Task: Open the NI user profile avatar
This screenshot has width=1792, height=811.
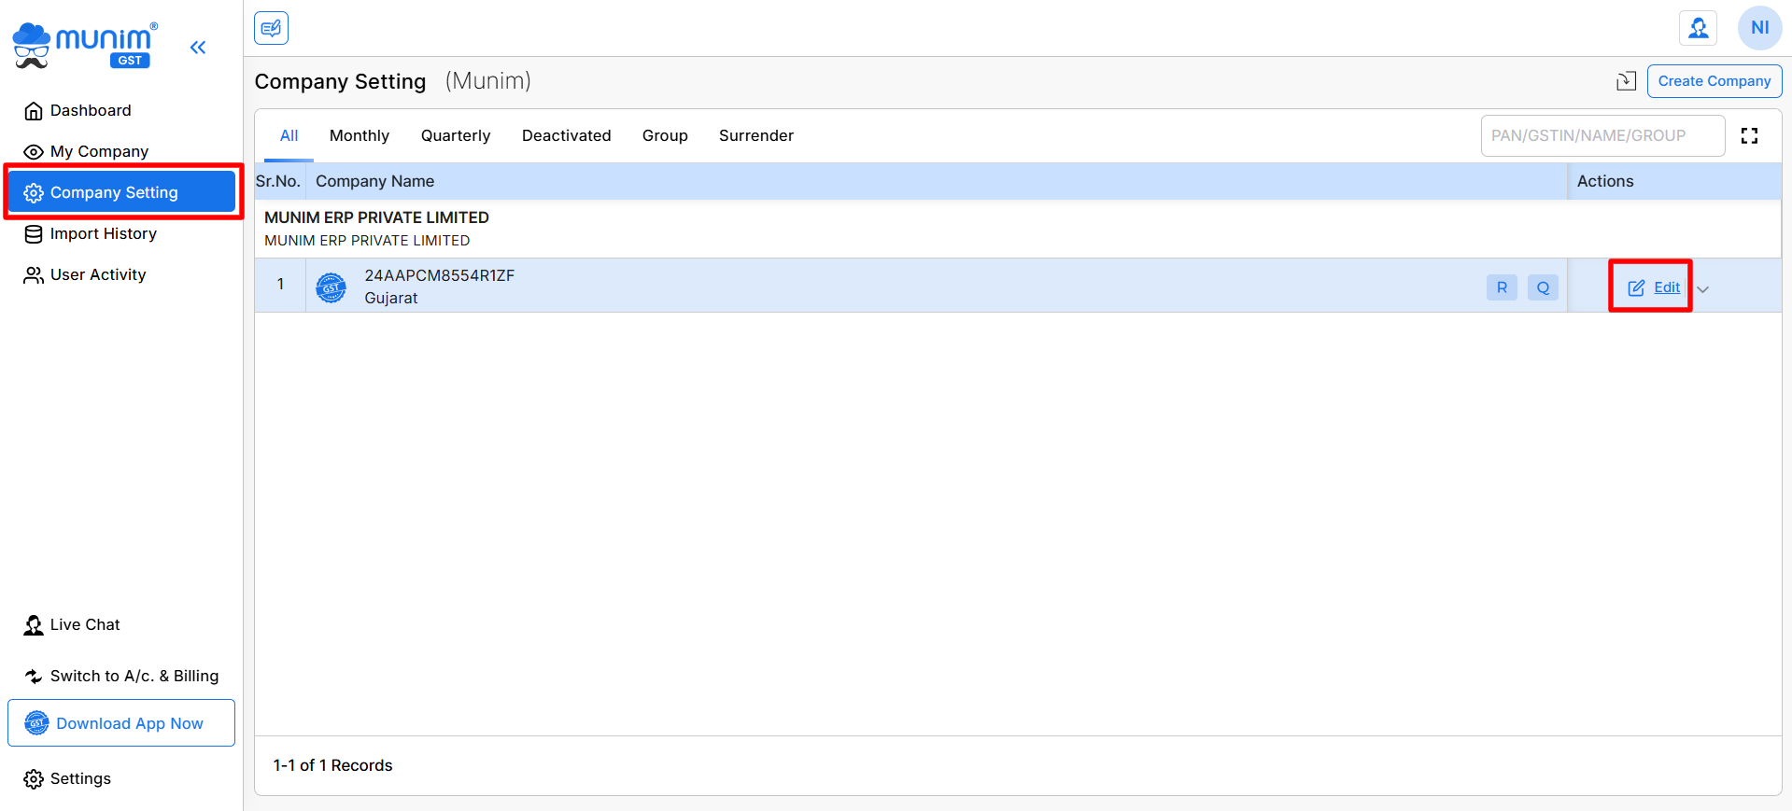Action: 1759,28
